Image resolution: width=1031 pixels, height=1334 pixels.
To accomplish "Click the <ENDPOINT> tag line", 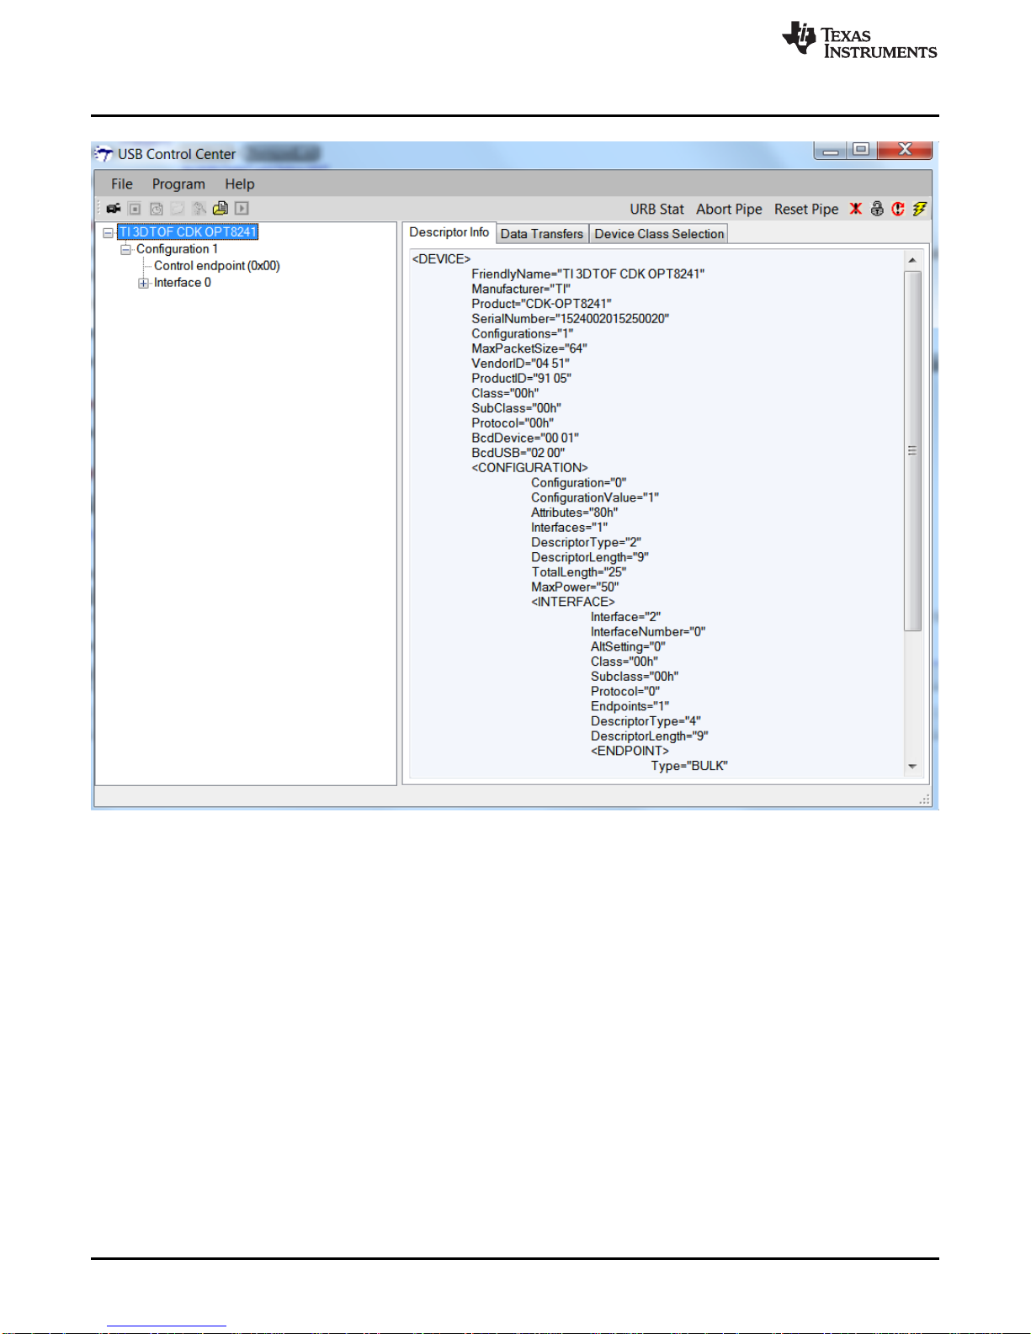I will tap(630, 752).
